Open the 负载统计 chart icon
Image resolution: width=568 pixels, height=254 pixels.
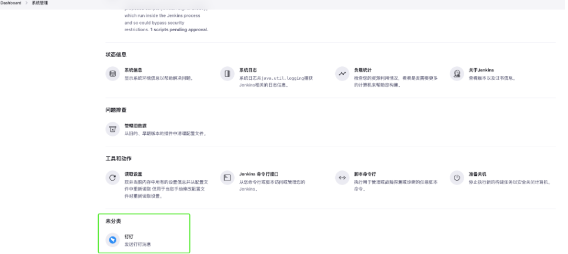[342, 74]
